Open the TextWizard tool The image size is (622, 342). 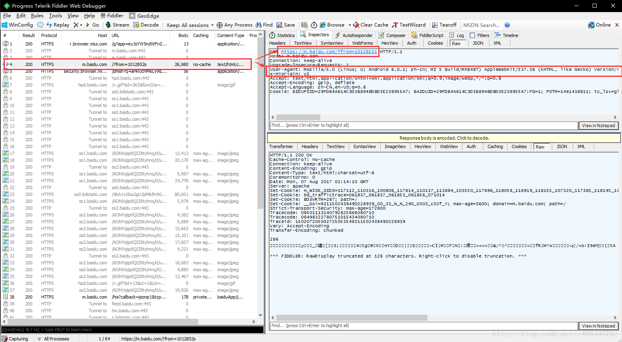[409, 25]
